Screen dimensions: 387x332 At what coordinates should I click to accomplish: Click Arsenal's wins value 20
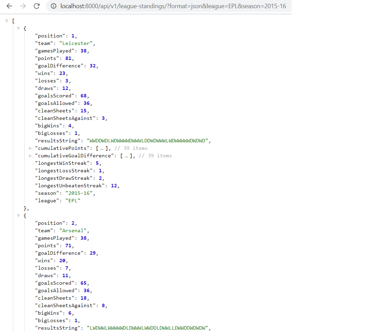click(62, 261)
